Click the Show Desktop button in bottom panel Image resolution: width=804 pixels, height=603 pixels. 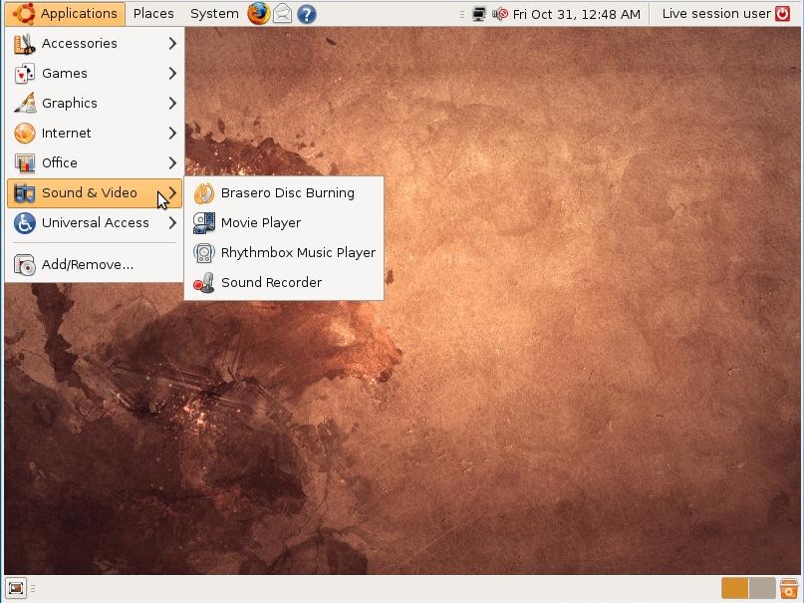(15, 588)
